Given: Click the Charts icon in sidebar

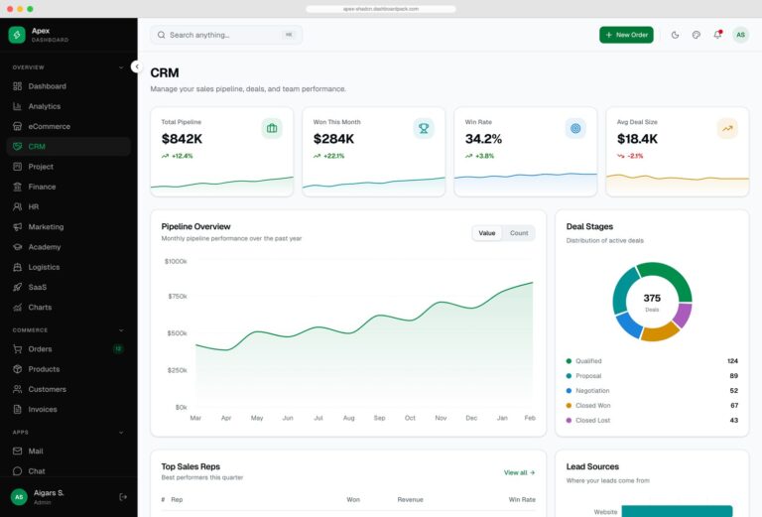Looking at the screenshot, I should click(x=18, y=307).
